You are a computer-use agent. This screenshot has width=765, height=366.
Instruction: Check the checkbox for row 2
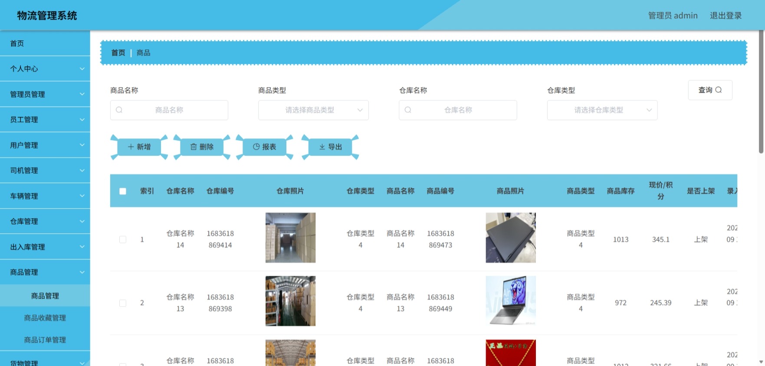click(123, 303)
